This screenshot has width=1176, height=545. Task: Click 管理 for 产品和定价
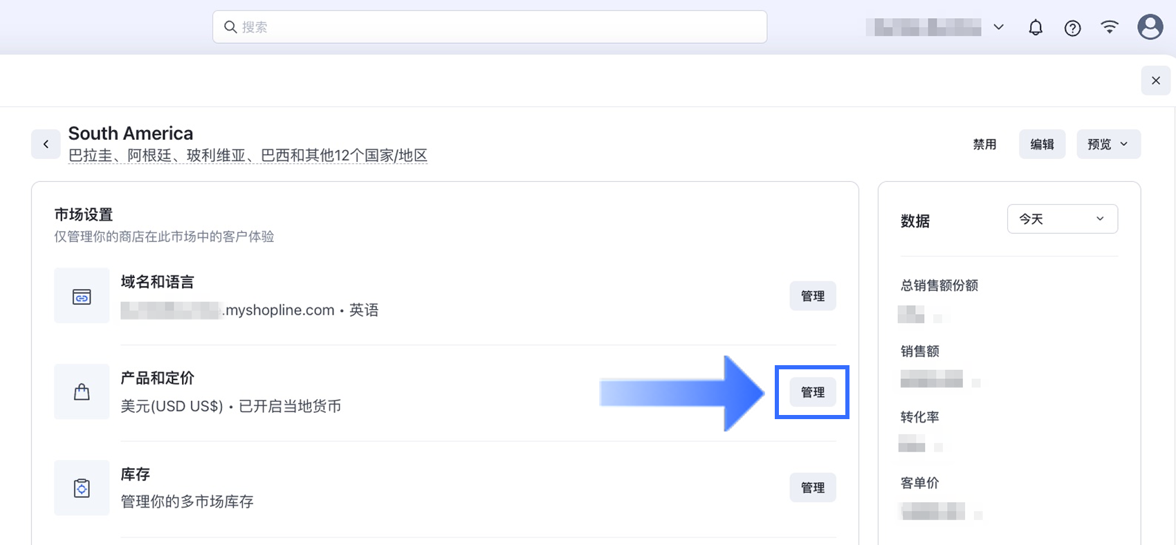[813, 392]
